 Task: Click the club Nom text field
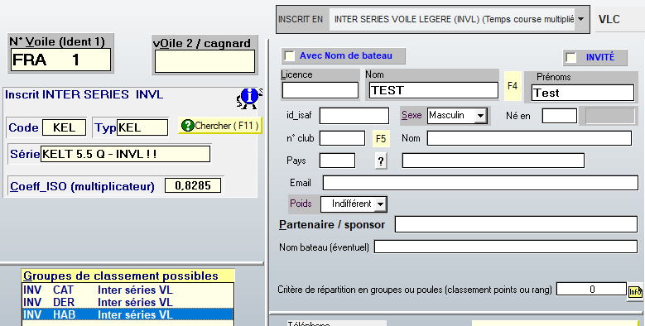(x=529, y=138)
